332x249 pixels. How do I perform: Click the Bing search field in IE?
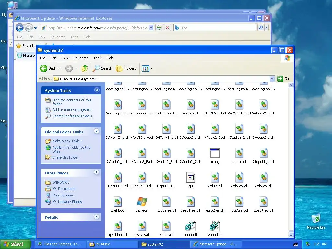tap(215, 28)
